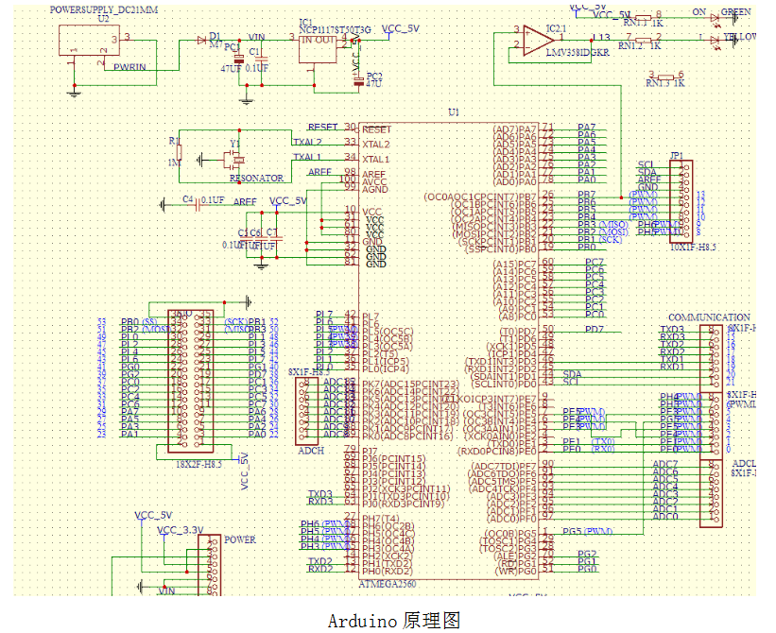Click the (T0)PD7 pin name
Screen dimensions: 776x633
(518, 332)
